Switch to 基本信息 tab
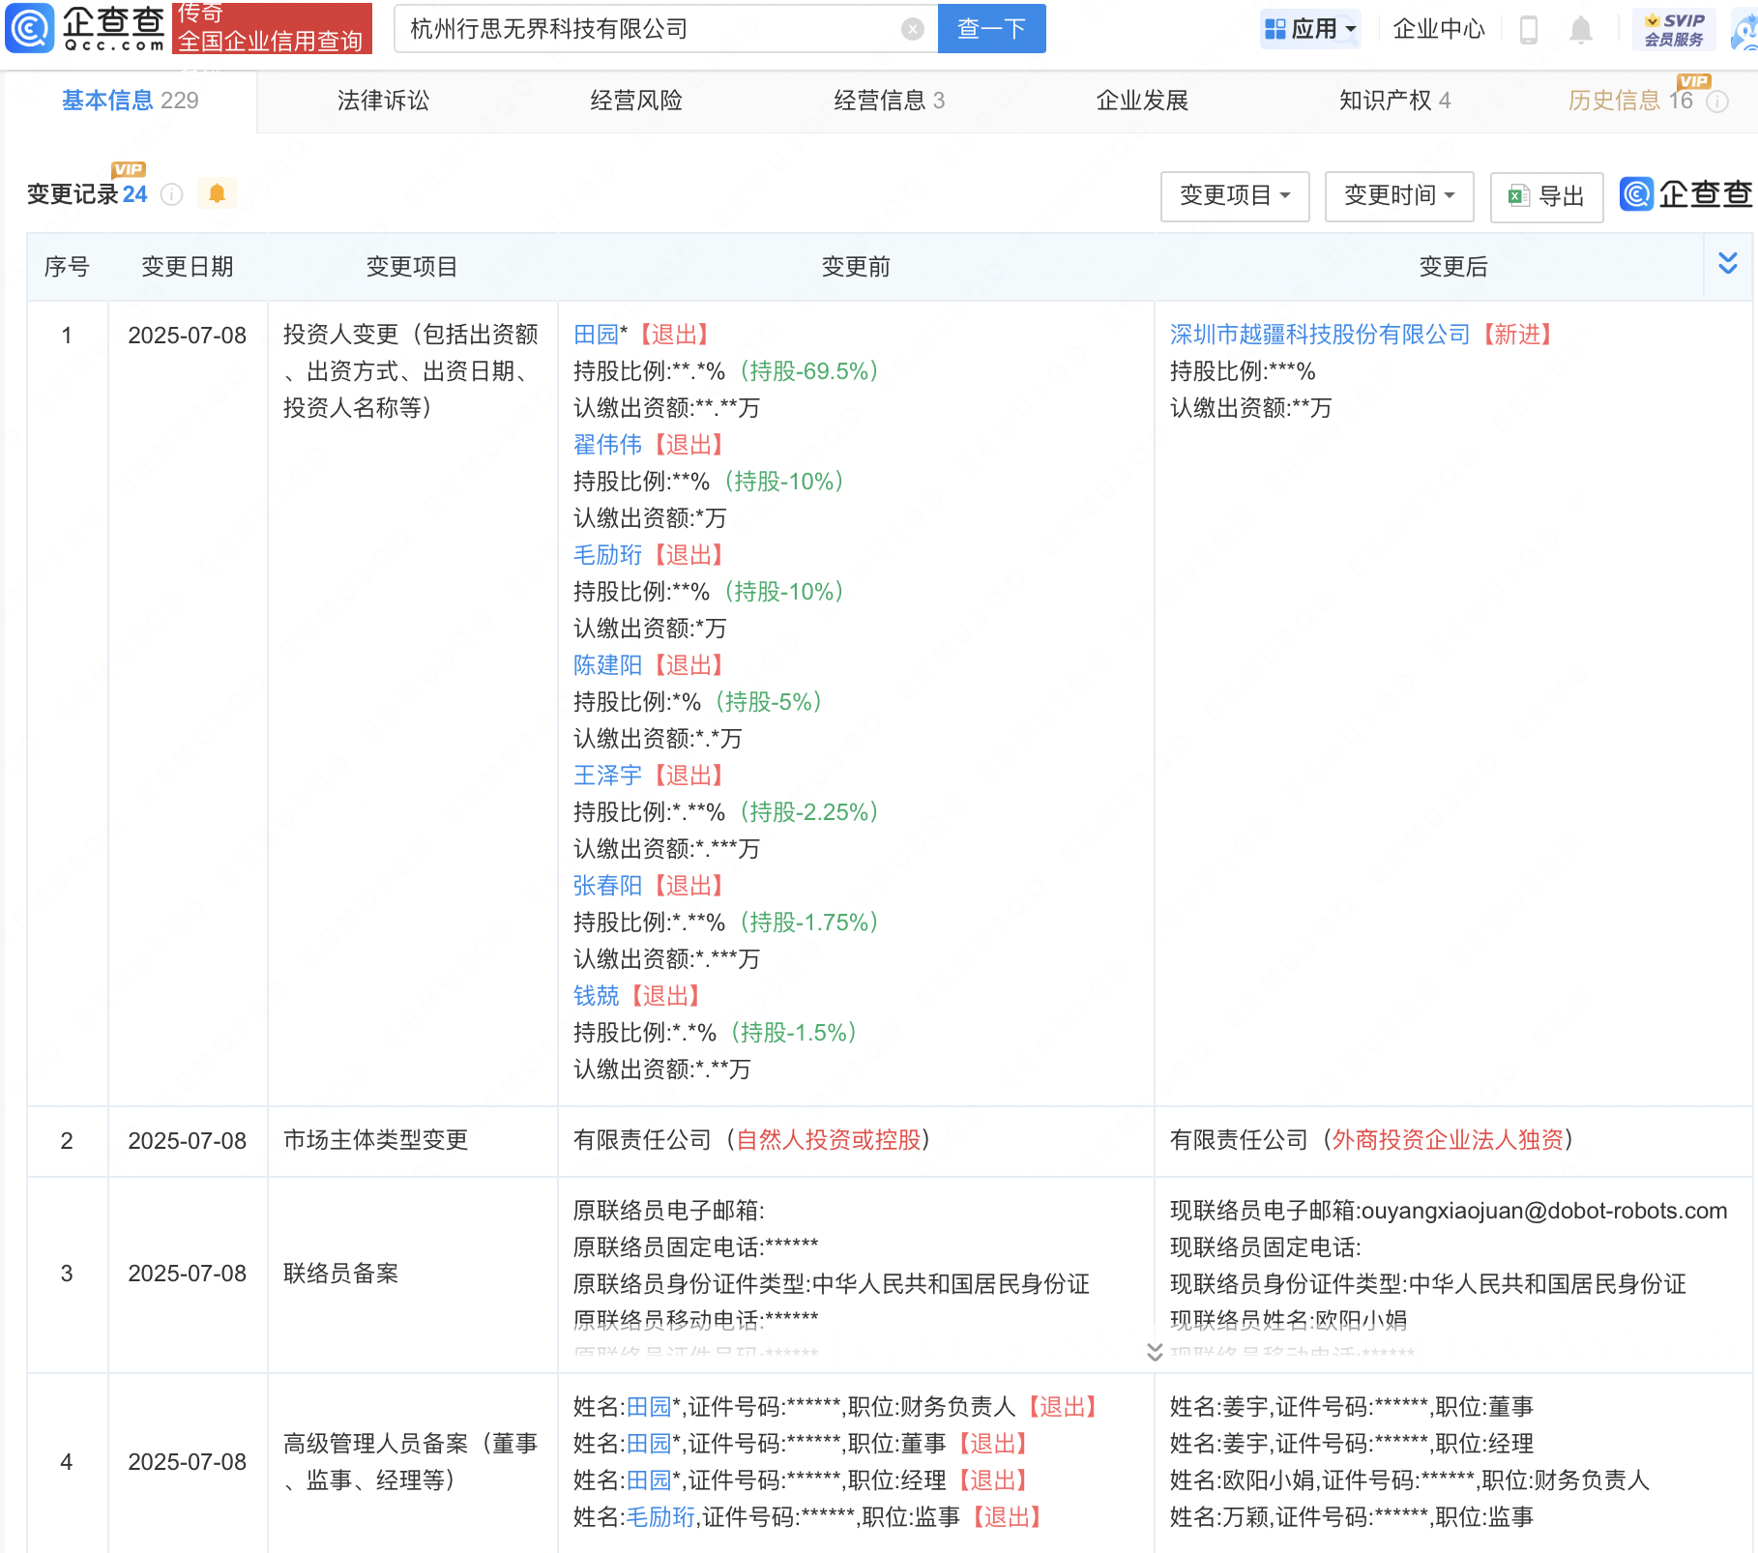 coord(130,101)
